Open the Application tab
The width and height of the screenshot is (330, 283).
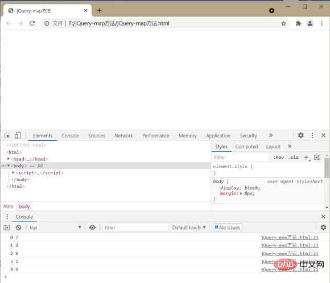218,136
